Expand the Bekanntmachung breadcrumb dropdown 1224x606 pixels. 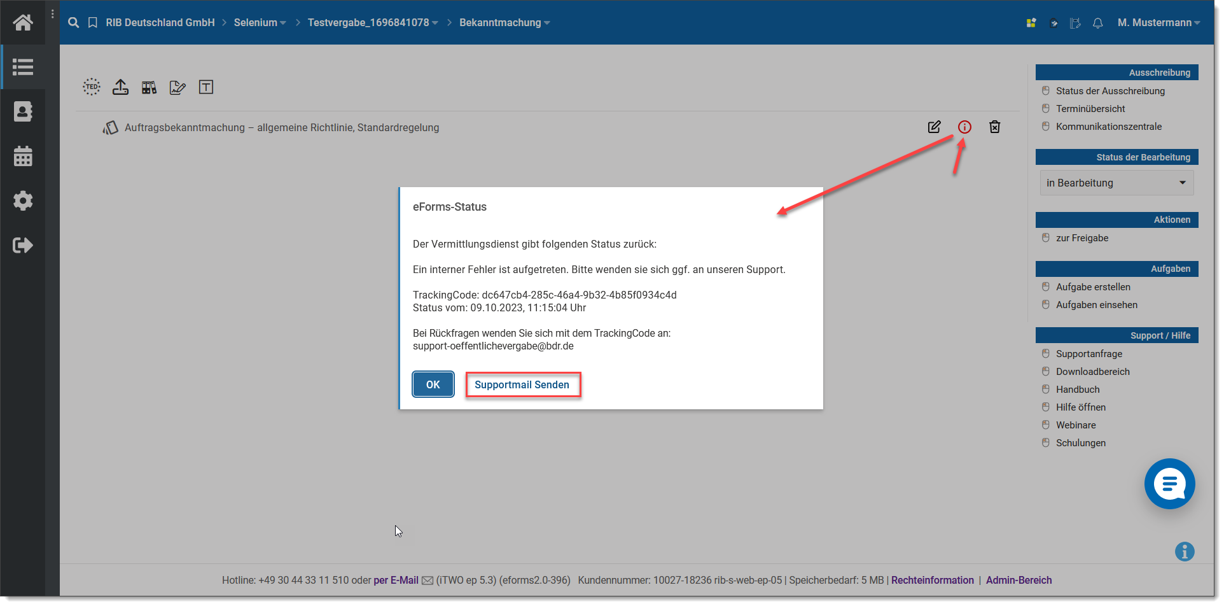tap(504, 23)
